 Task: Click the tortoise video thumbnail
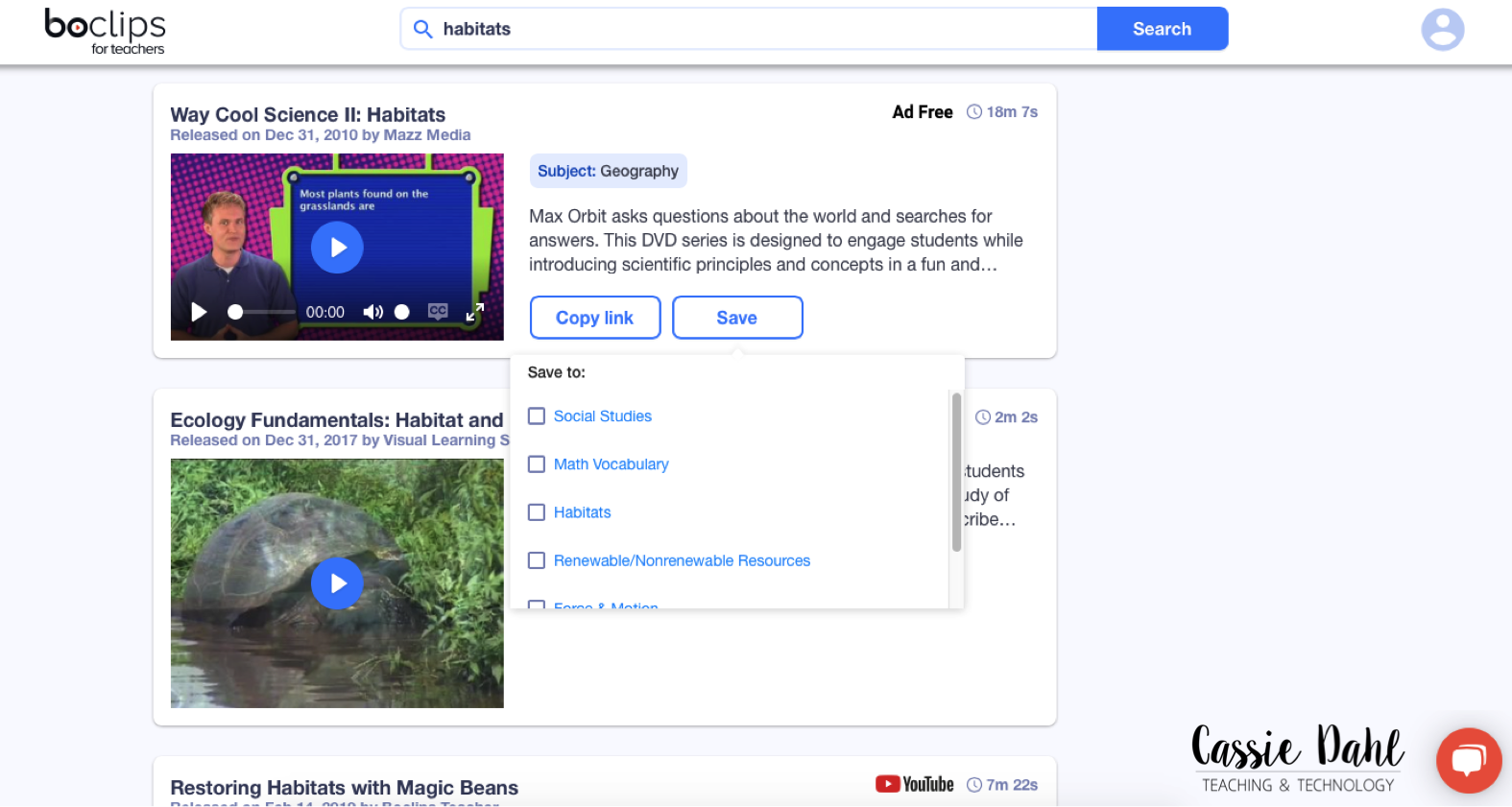pyautogui.click(x=337, y=583)
